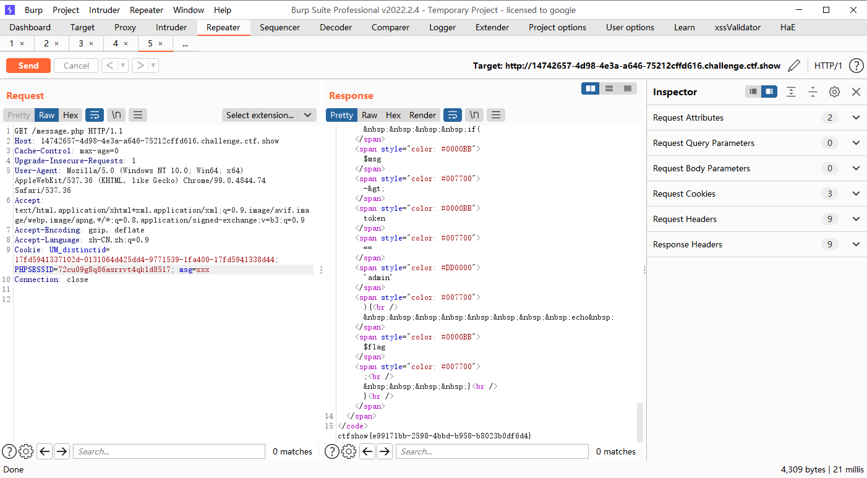Switch to the Proxy tab

[126, 27]
